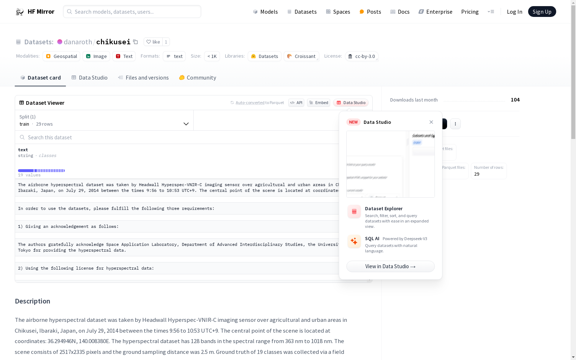Screen dimensions: 576x360
Task: Open the Datasets page from navbar
Action: (302, 12)
